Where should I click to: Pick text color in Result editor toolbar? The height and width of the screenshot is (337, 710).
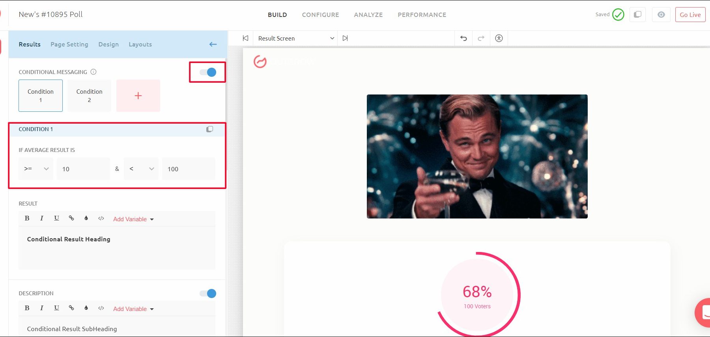tap(86, 218)
